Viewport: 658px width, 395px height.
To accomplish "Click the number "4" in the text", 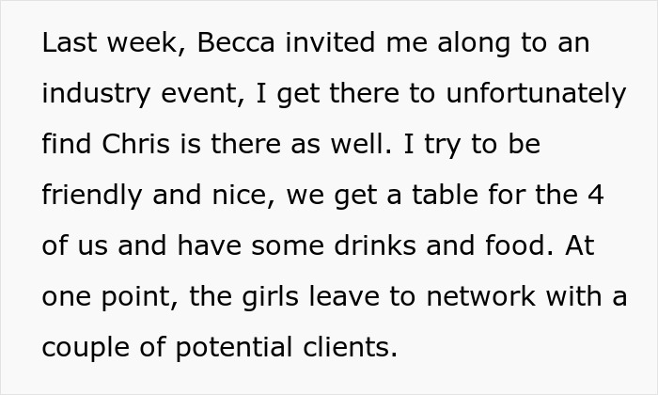I will [596, 196].
